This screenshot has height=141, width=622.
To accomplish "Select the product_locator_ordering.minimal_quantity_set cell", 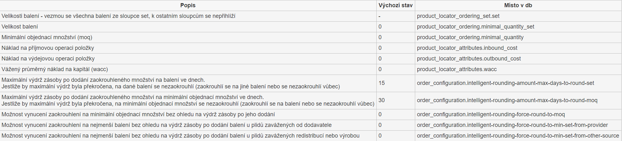I will pos(475,27).
